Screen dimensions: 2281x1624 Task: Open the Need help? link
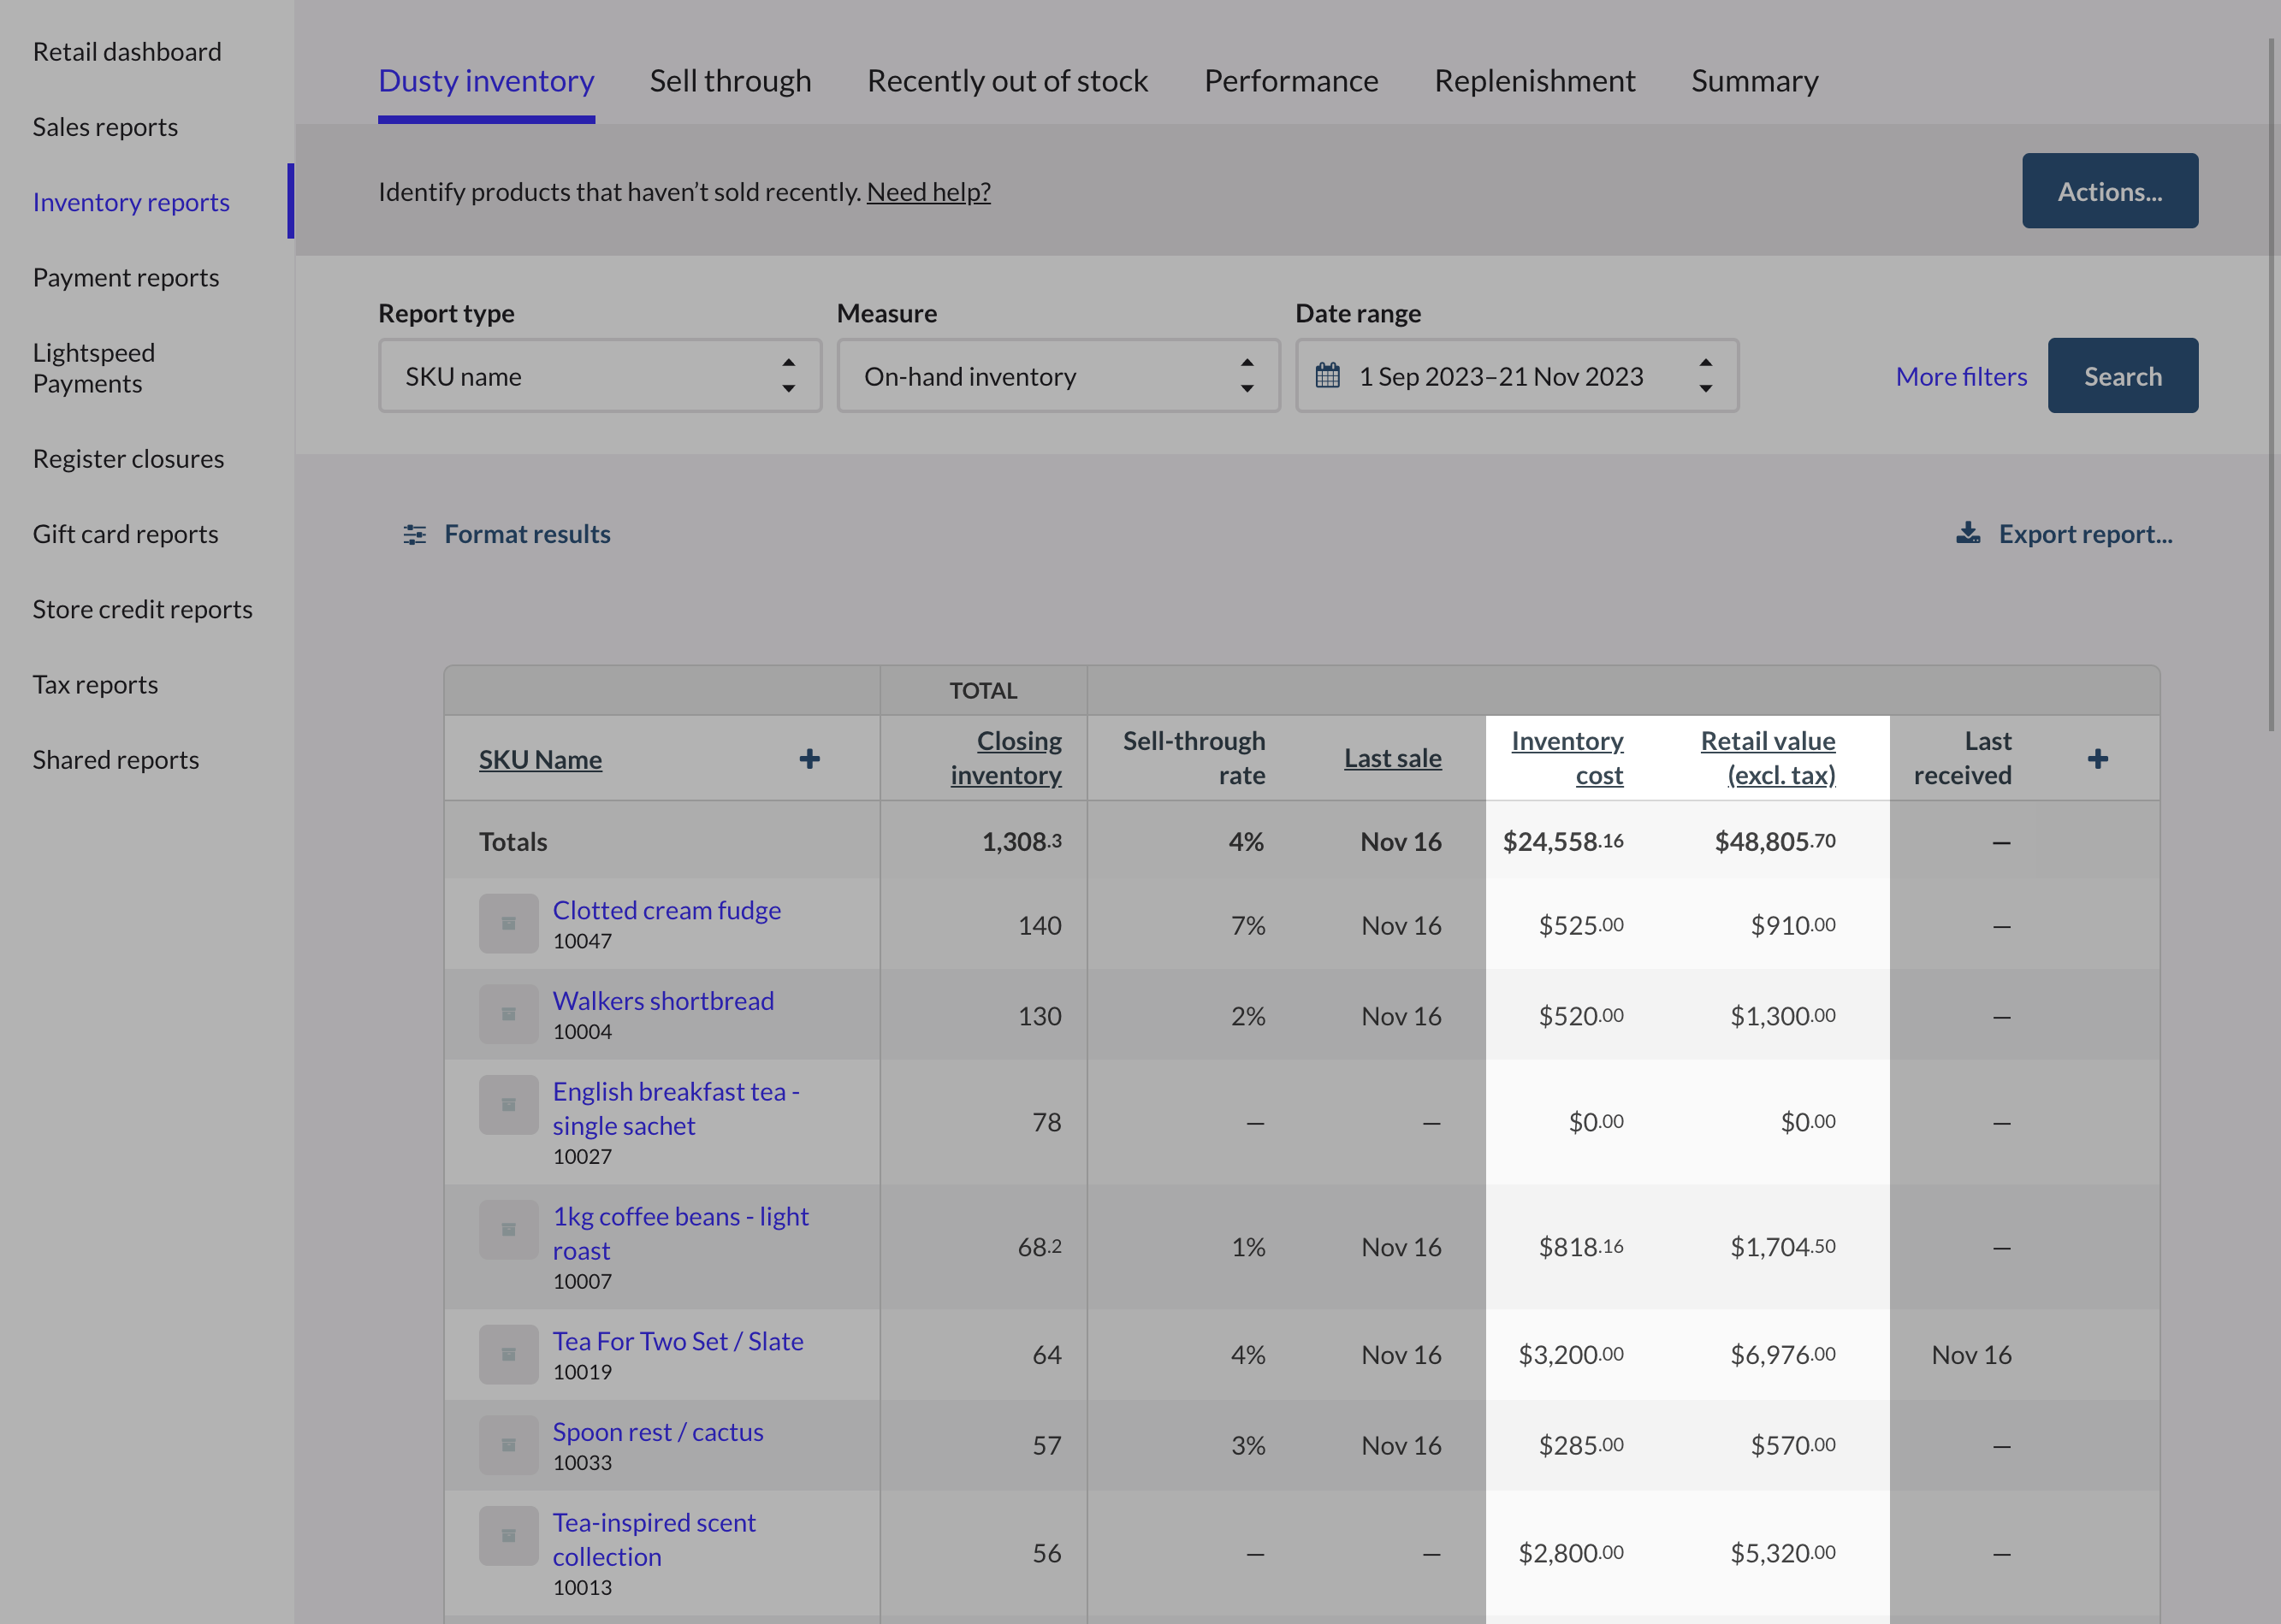coord(928,192)
